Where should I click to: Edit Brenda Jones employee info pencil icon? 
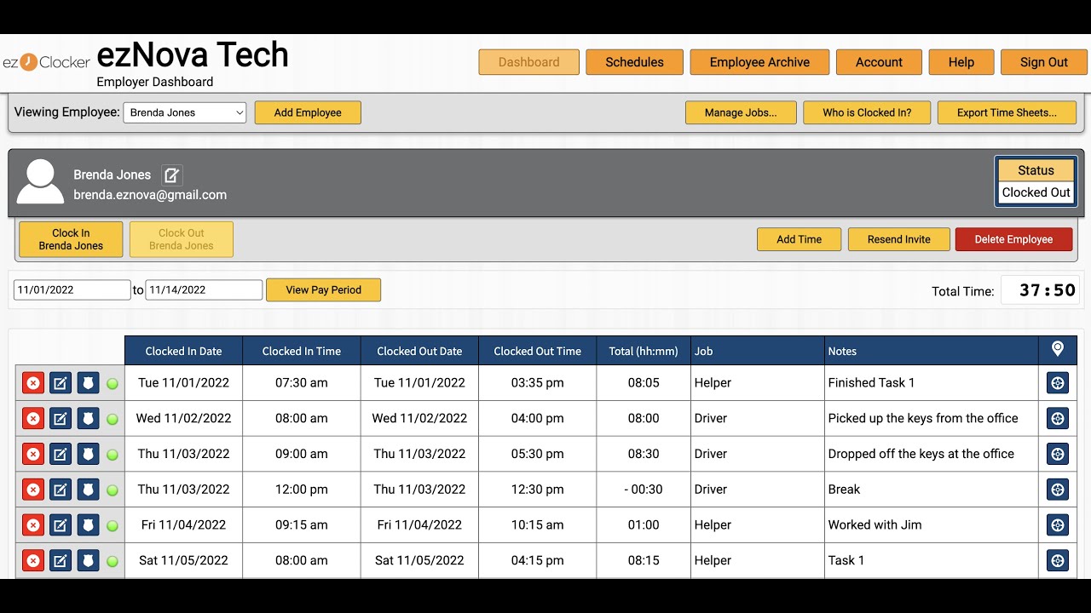point(172,175)
